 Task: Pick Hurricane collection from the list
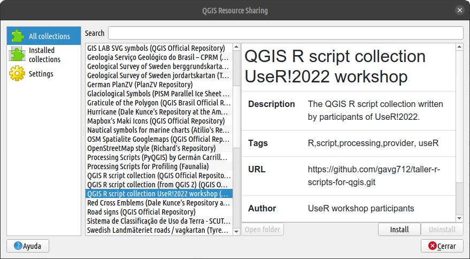click(x=158, y=112)
